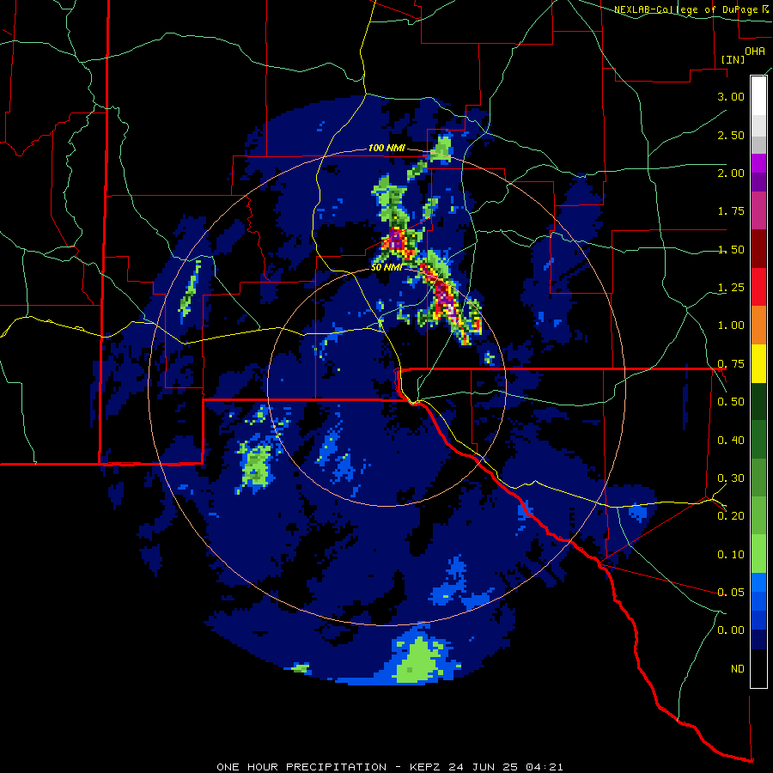Choose the orange 1.00 inch legend swatch
Image resolution: width=773 pixels, height=773 pixels.
(758, 325)
